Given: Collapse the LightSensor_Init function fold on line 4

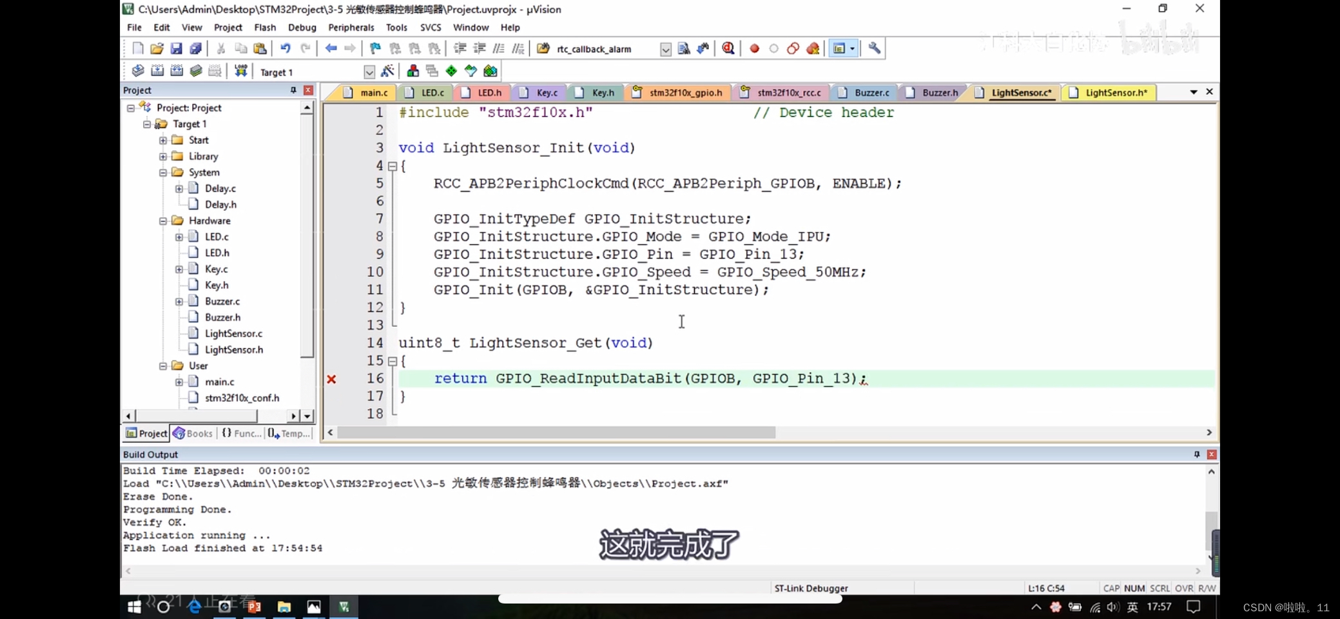Looking at the screenshot, I should click(x=392, y=166).
